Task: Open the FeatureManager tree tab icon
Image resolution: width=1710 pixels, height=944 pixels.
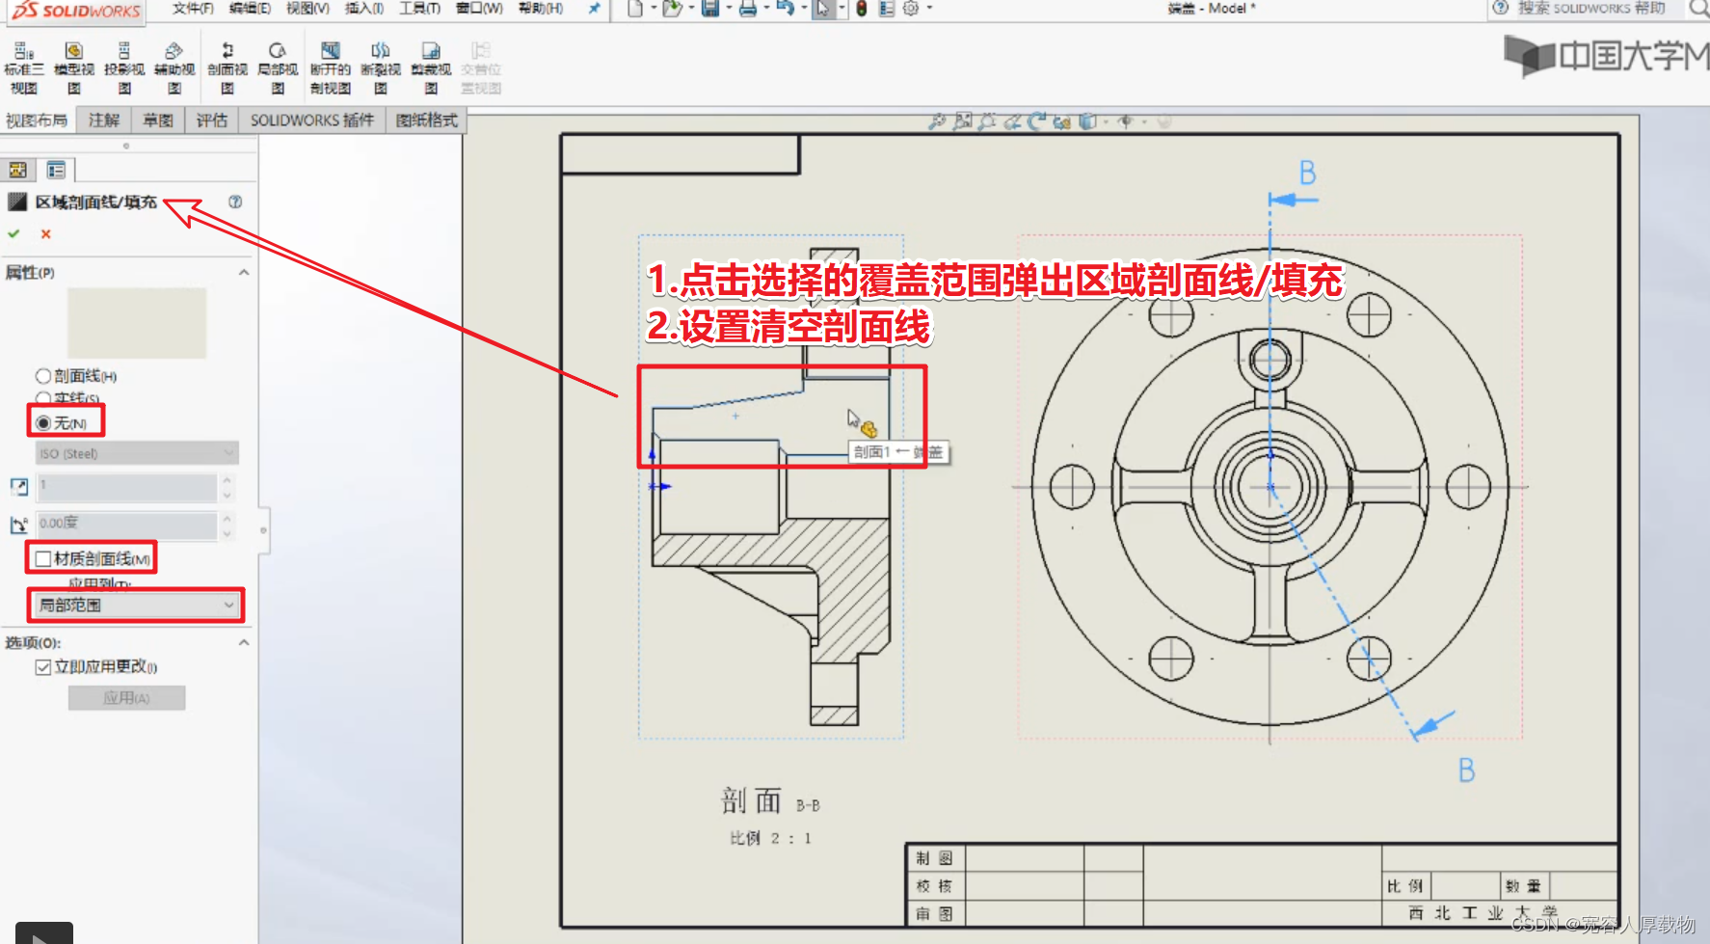Action: (18, 171)
